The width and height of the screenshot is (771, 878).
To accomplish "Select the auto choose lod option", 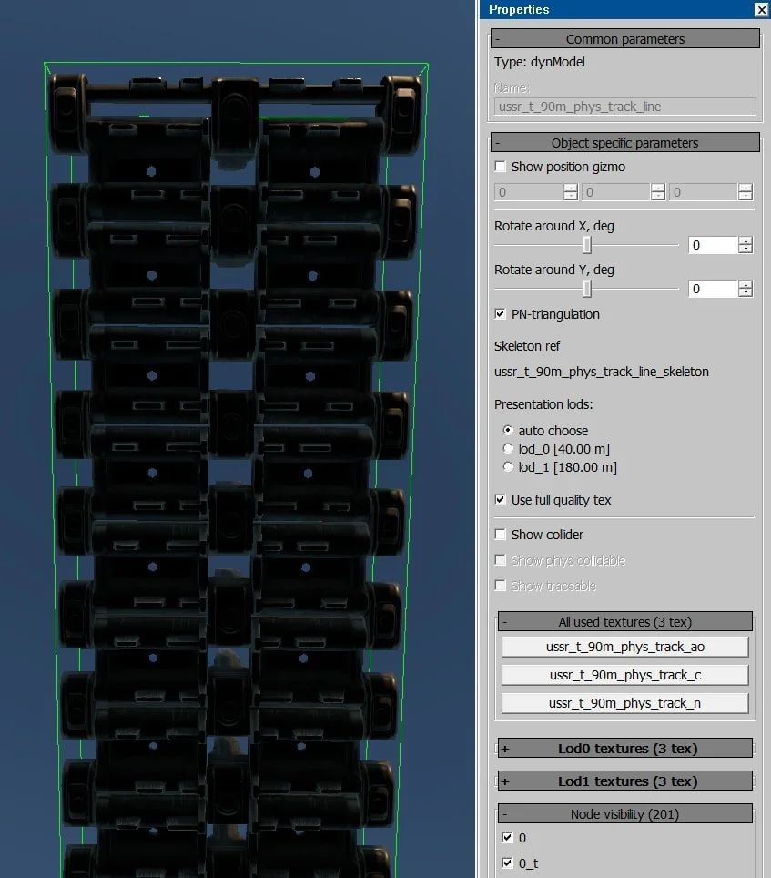I will (x=508, y=431).
